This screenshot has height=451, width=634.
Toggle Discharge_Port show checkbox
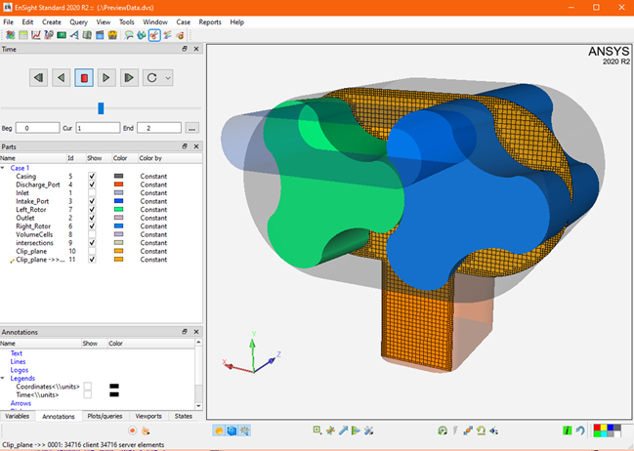click(92, 184)
